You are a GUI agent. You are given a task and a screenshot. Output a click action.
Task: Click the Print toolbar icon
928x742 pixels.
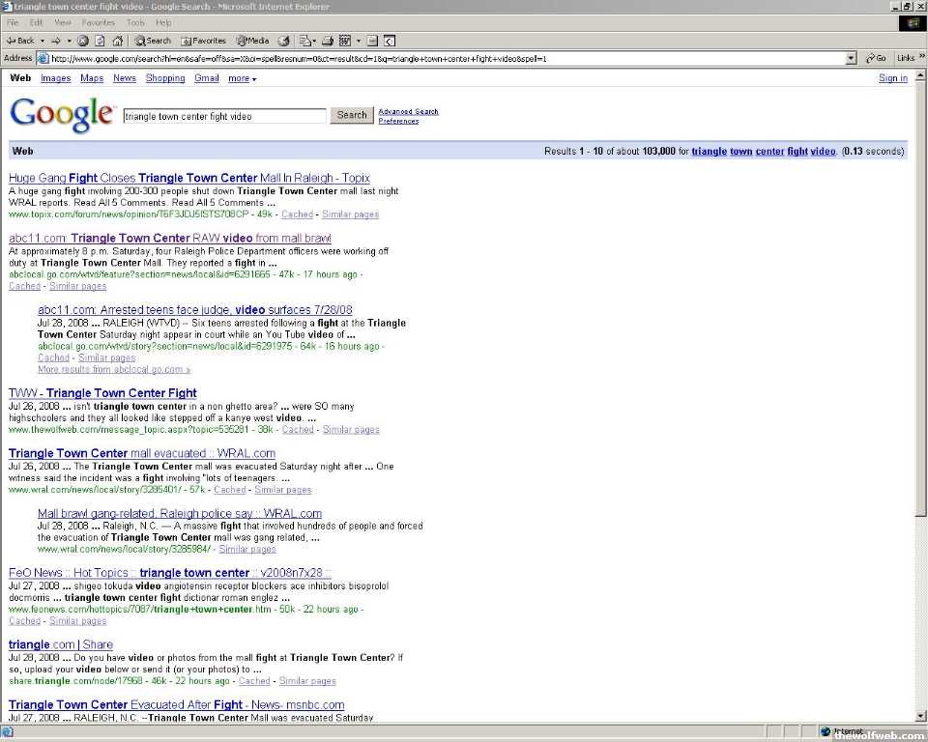[328, 41]
